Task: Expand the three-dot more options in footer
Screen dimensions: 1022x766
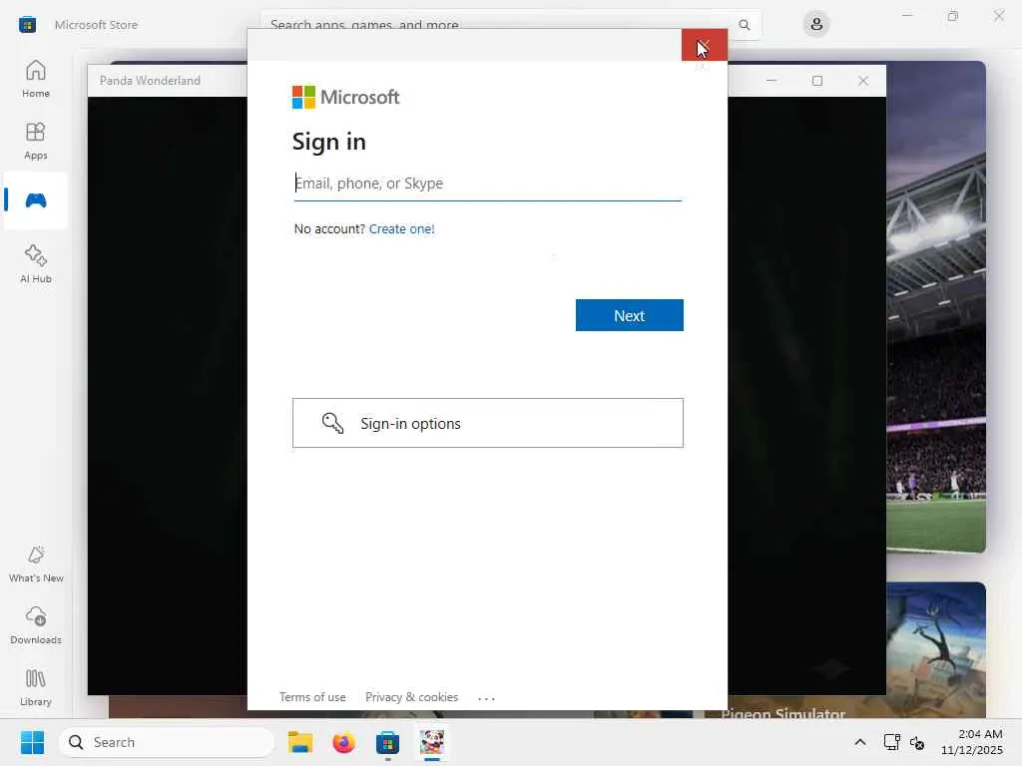Action: (486, 697)
